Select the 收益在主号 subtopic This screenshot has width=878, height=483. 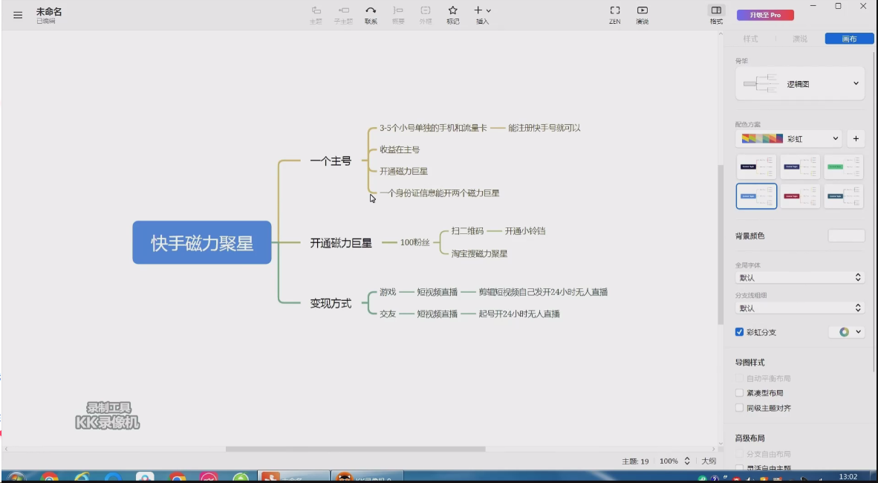pos(400,149)
